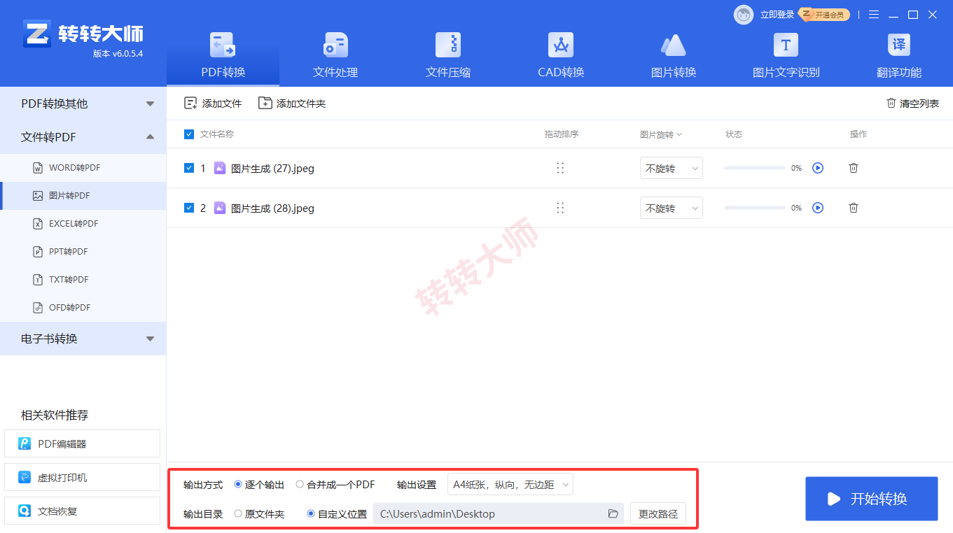Go to CAD转换 tab
The height and width of the screenshot is (533, 953).
561,55
